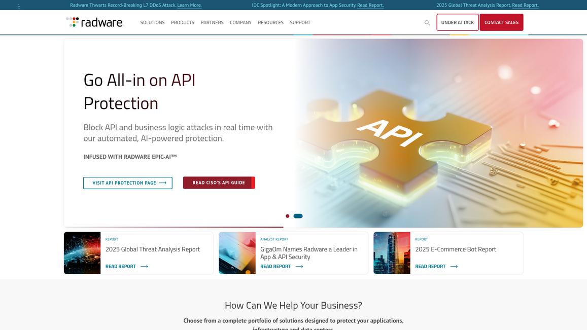The image size is (587, 330).
Task: Open the Solutions menu
Action: coord(152,22)
